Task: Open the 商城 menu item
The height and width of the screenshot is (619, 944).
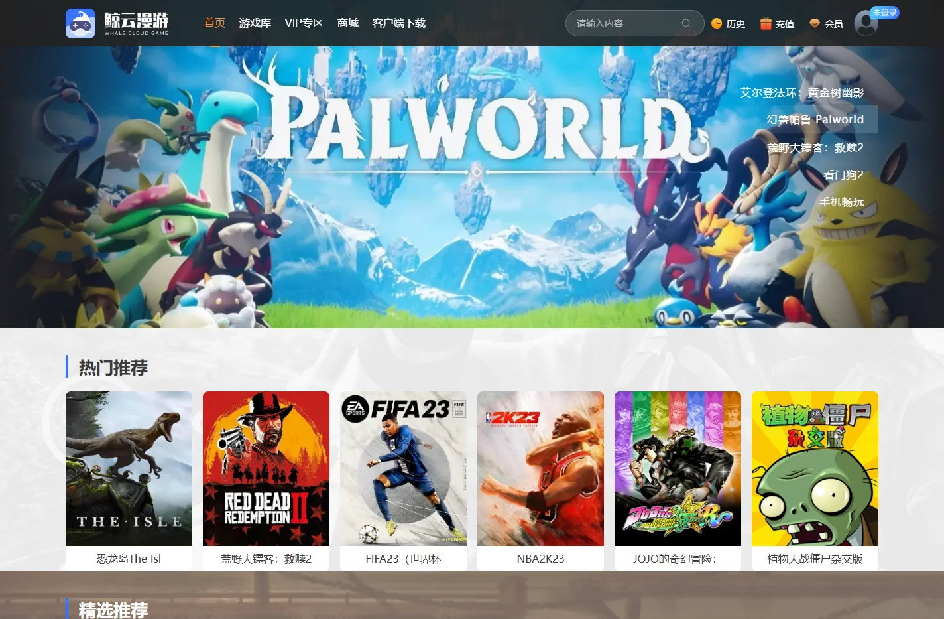Action: pos(348,23)
